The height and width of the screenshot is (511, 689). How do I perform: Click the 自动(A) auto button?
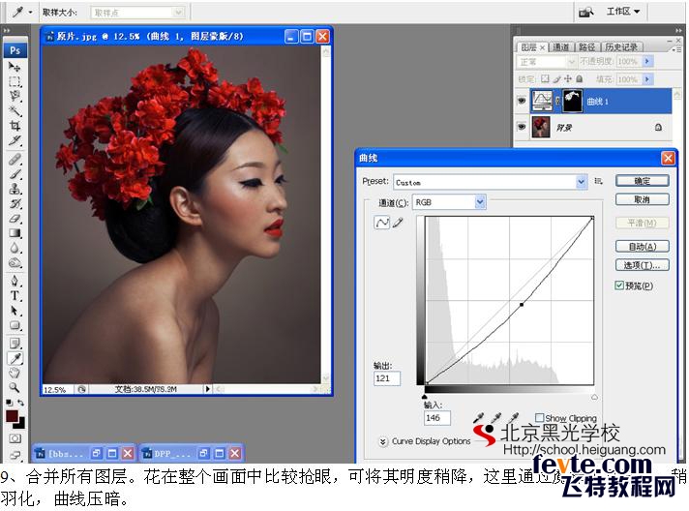tap(642, 246)
